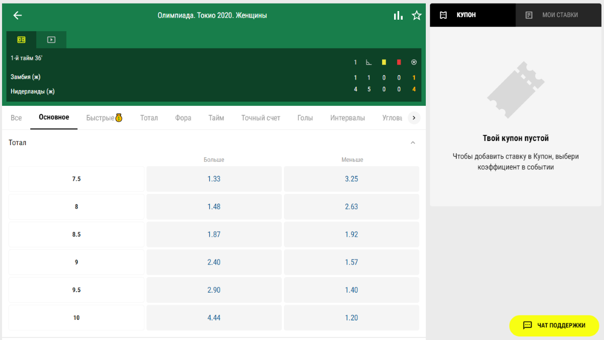The image size is (604, 340).
Task: Open match statistics bar chart icon
Action: pos(398,16)
